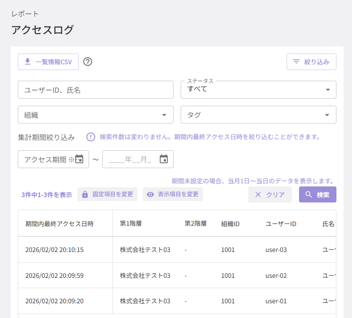The height and width of the screenshot is (318, 352).
Task: Click the アクセス期間 start date field
Action: pos(53,159)
